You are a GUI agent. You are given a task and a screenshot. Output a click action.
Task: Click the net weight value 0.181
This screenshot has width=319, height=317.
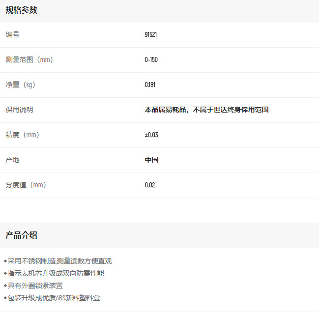click(x=150, y=85)
